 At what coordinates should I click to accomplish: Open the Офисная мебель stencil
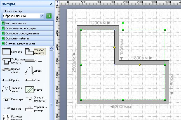(27, 38)
